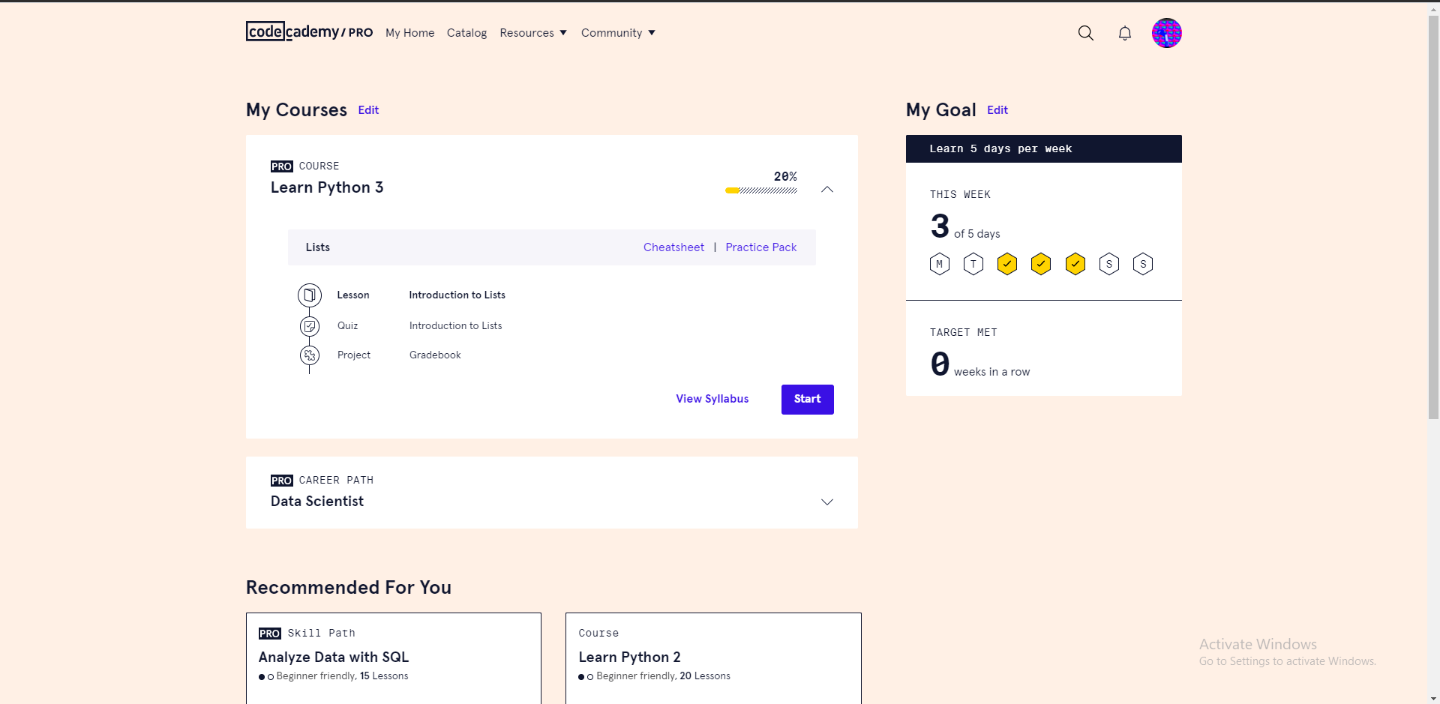1440x704 pixels.
Task: Open the Learn Python 2 course card
Action: pos(713,658)
